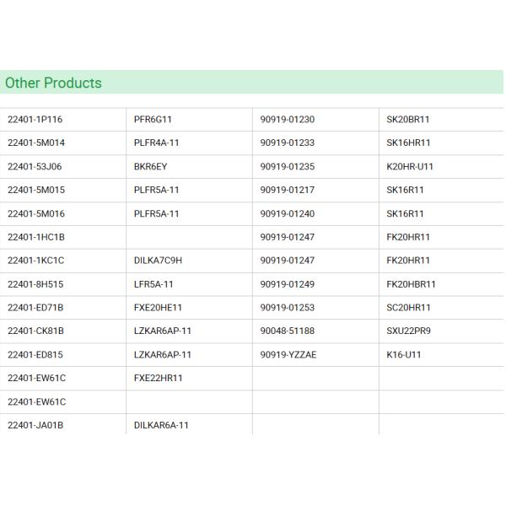Select the PFR6G11 spark plug cell
This screenshot has height=506, width=506.
[x=153, y=120]
